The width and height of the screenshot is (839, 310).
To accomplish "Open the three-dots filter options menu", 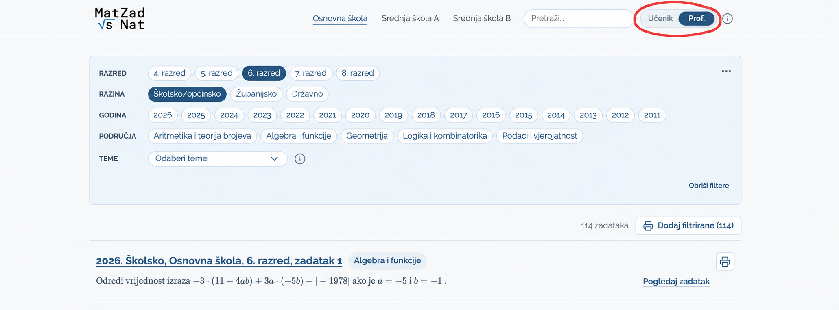I will tap(726, 71).
